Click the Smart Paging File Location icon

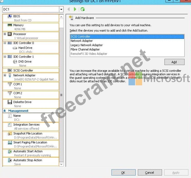pyautogui.click(x=10, y=142)
